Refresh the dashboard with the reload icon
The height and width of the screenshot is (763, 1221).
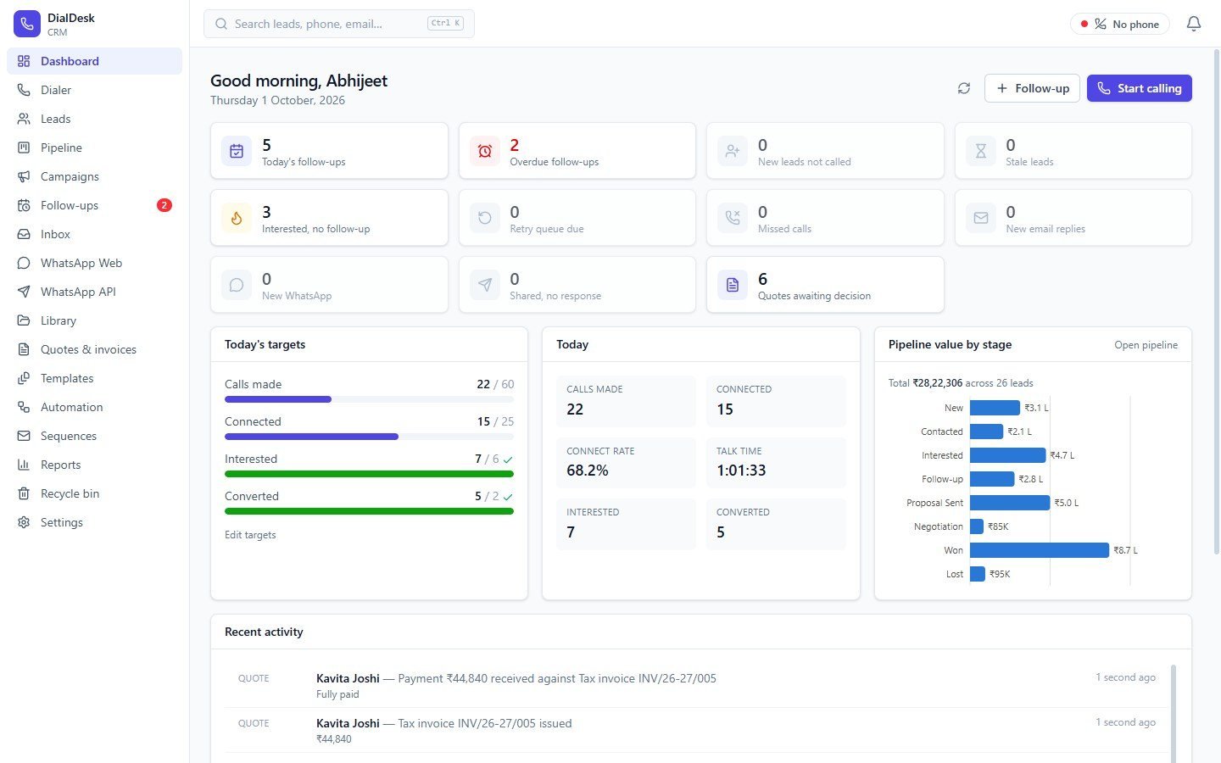point(964,88)
